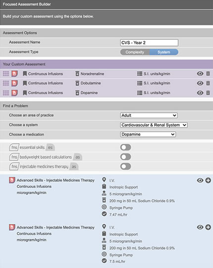The image size is (213, 268).
Task: Click the essential skills fns label
Action: 32,147
